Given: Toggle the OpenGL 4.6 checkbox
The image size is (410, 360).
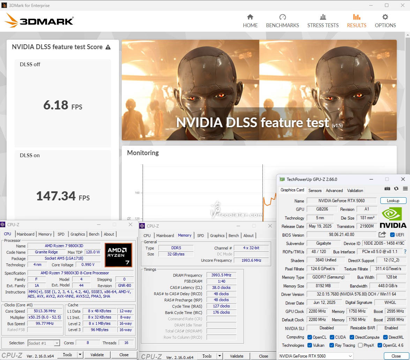Looking at the screenshot, I should [x=380, y=345].
